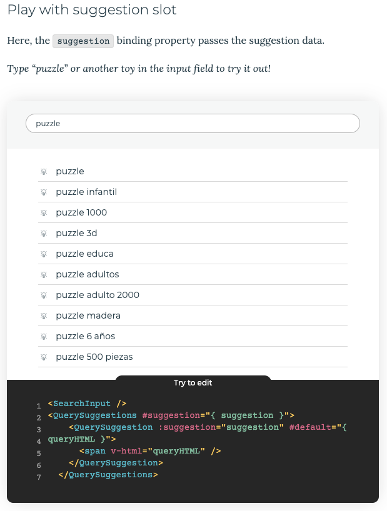
Task: Focus the search input containing "puzzle"
Action: 193,123
